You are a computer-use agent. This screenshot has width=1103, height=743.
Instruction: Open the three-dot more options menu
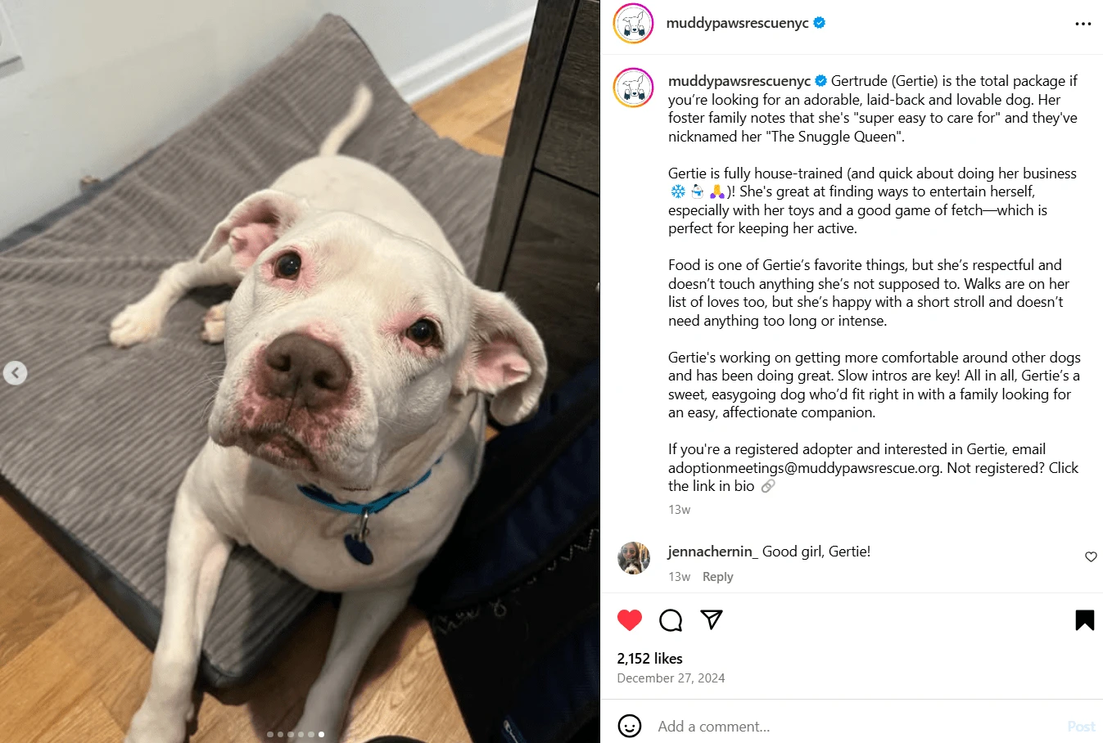1083,24
